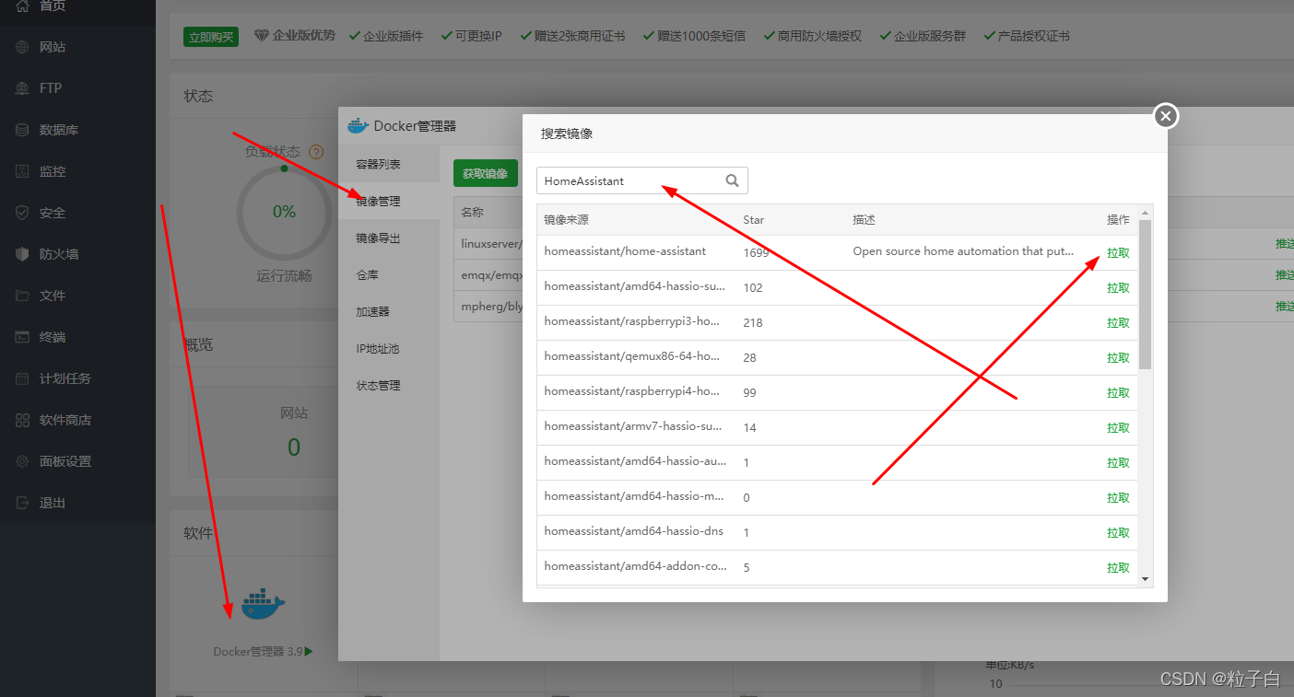Switch to 镜像导出 tab in Docker manager
Image resolution: width=1294 pixels, height=697 pixels.
coord(389,238)
